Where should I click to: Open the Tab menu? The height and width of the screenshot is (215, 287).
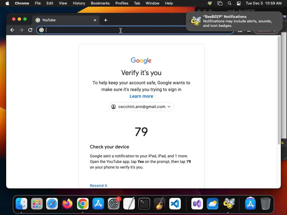[137, 3]
